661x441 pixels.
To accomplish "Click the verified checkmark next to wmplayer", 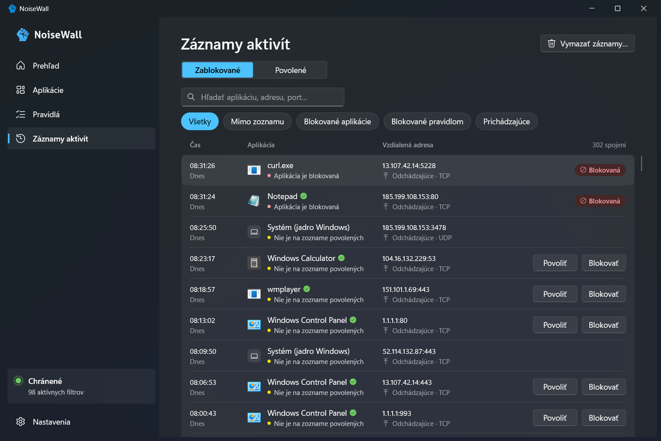I will 307,289.
